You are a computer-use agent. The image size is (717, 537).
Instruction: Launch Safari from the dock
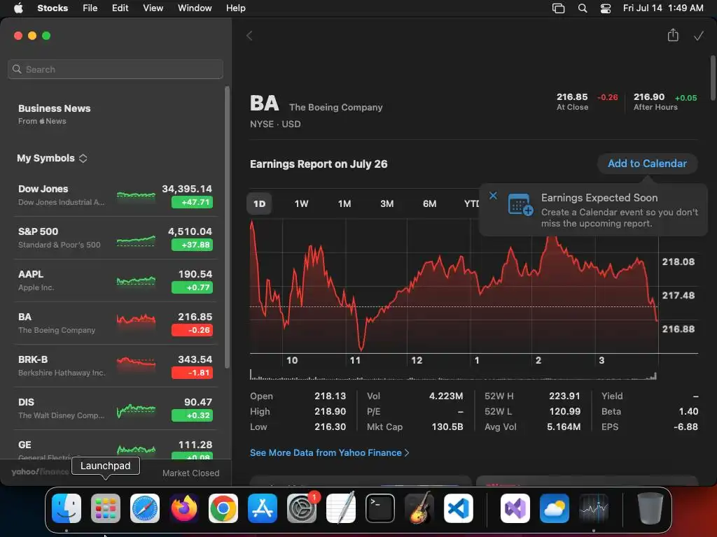145,508
